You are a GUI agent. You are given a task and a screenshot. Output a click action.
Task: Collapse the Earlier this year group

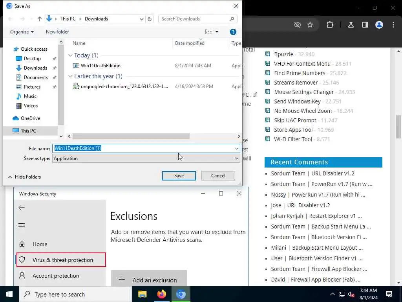point(70,76)
